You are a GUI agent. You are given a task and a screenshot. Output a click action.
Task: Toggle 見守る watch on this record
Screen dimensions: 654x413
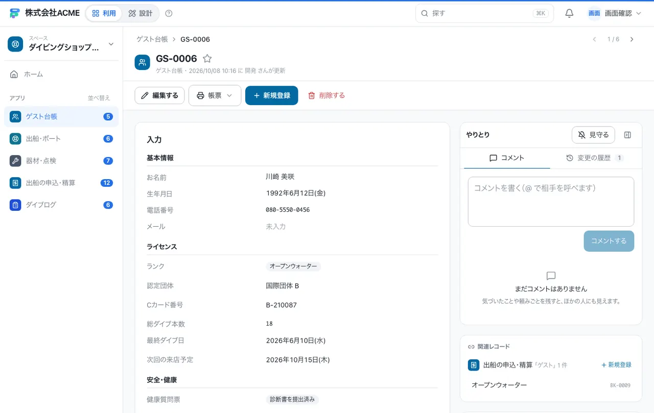593,135
